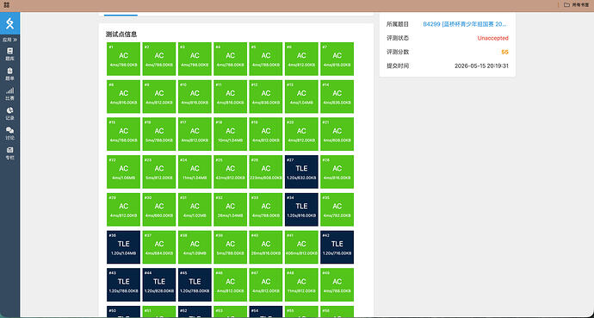This screenshot has width=594, height=318.
Task: Click the Unaccepted status text
Action: [493, 38]
